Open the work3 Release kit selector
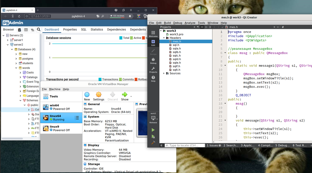 153,118
